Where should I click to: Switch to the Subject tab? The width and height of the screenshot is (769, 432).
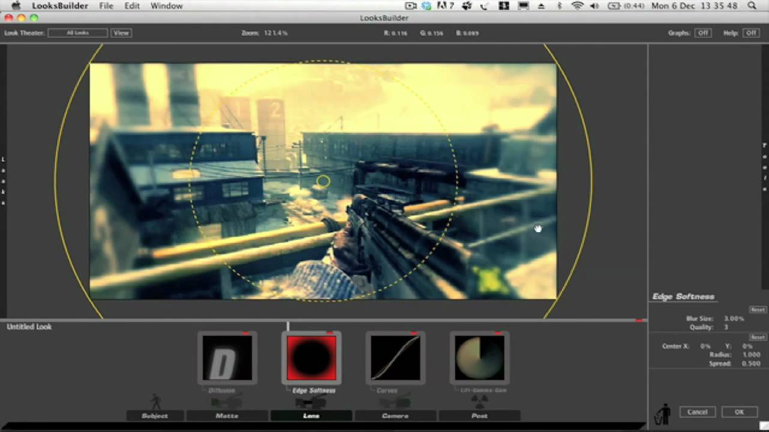155,415
